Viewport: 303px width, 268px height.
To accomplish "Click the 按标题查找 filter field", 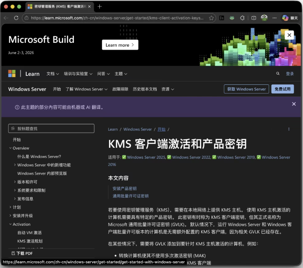I will point(51,128).
